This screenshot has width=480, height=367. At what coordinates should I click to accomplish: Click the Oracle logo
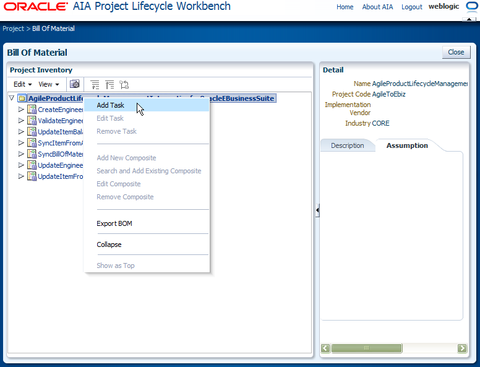tap(36, 6)
